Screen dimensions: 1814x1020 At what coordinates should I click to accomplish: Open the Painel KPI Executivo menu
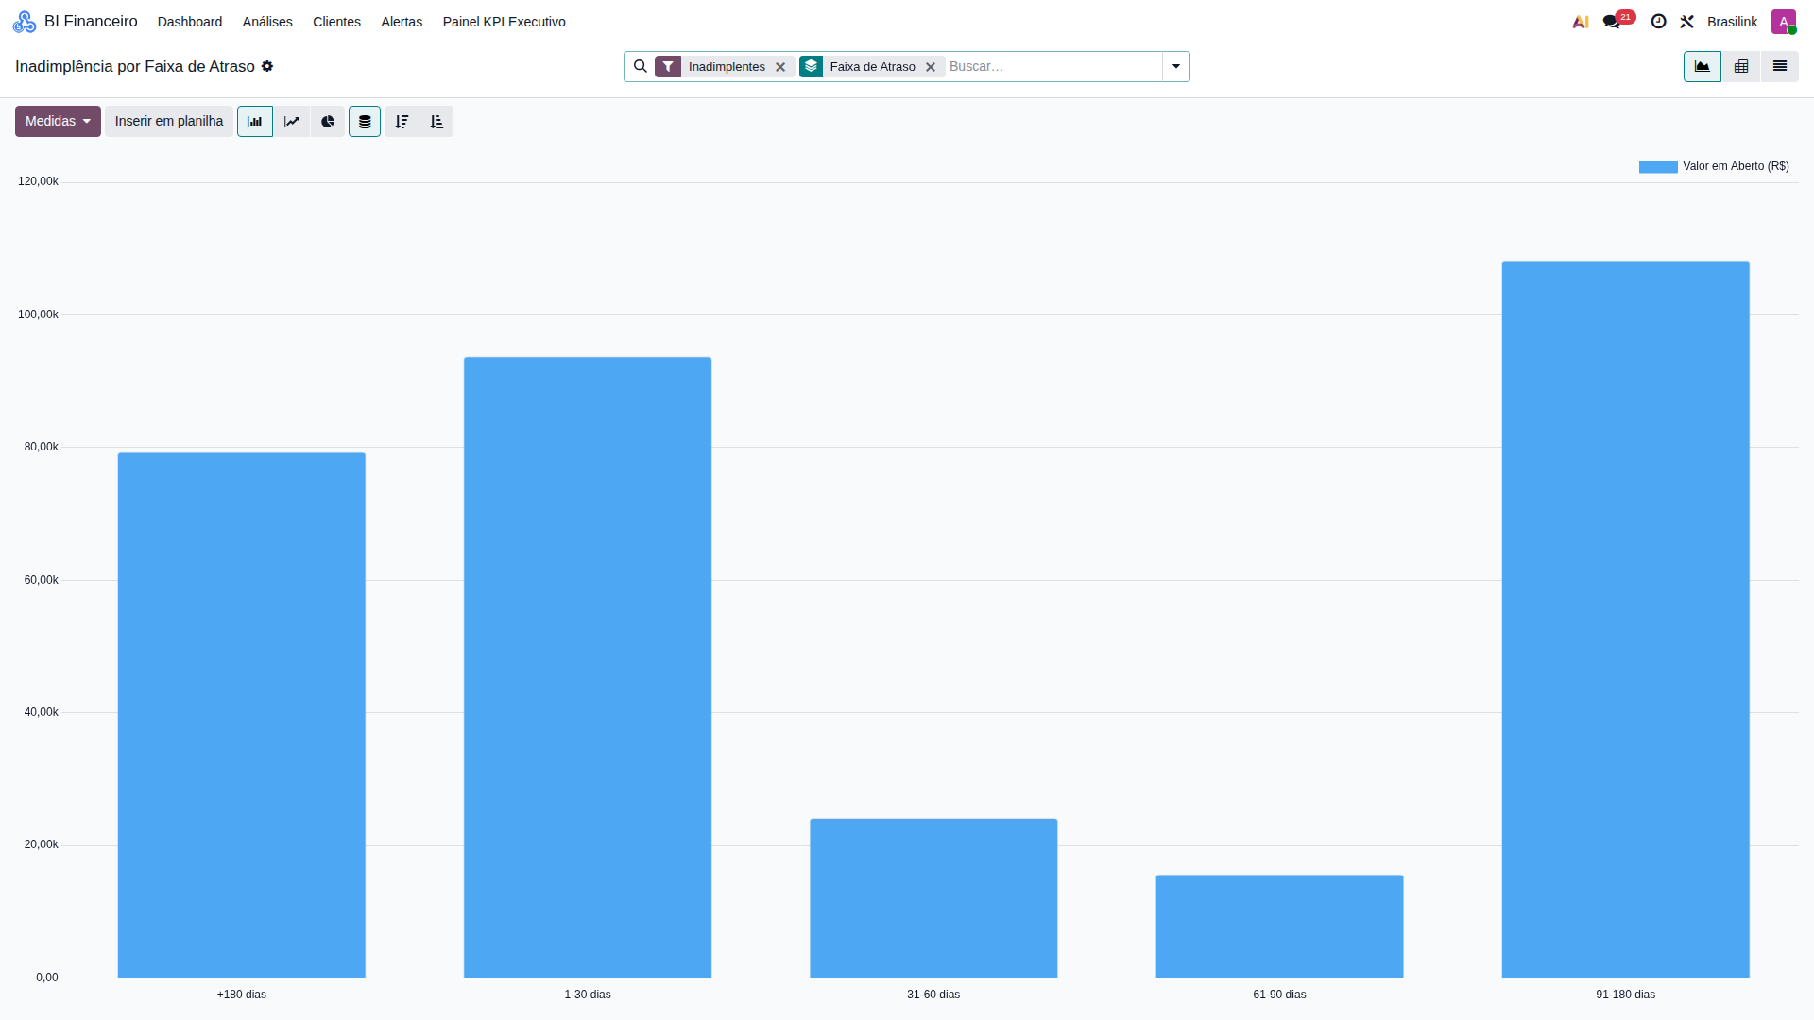(x=504, y=22)
